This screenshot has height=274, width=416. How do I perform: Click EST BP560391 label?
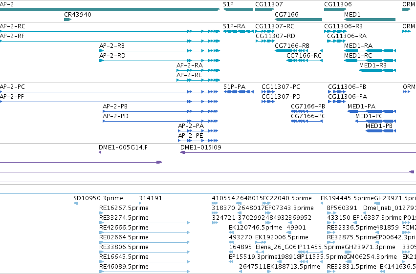click(x=342, y=208)
